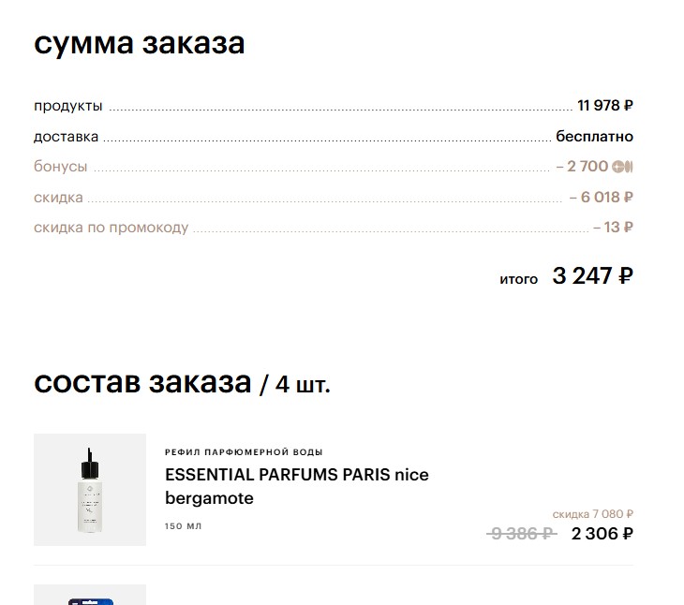The image size is (684, 605).
Task: Click the 'бесплатно' delivery value
Action: click(x=594, y=136)
